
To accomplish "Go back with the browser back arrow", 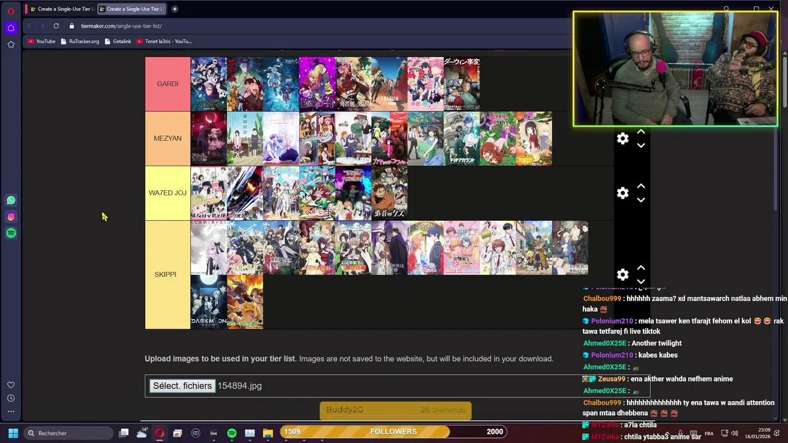I will pyautogui.click(x=29, y=26).
